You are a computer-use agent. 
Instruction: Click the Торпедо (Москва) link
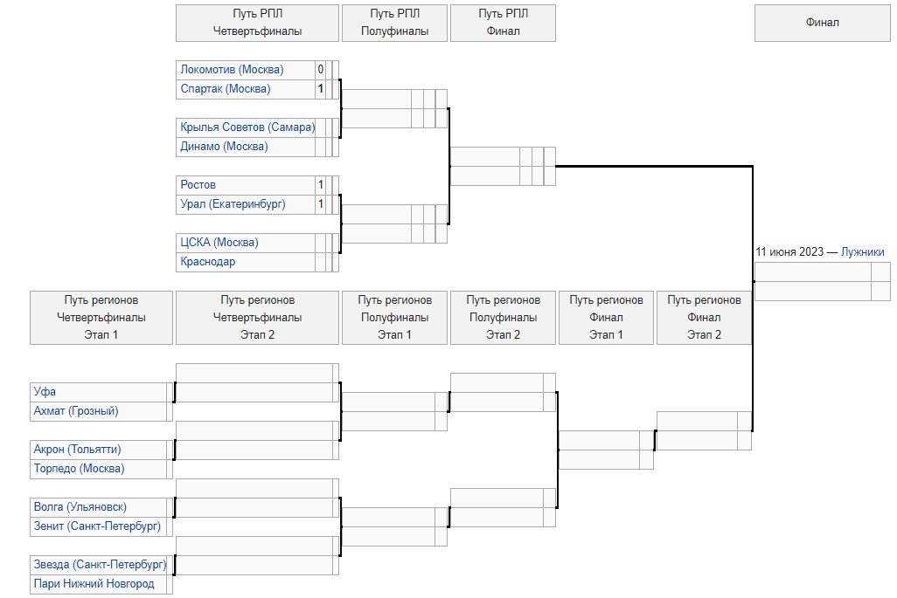point(79,469)
